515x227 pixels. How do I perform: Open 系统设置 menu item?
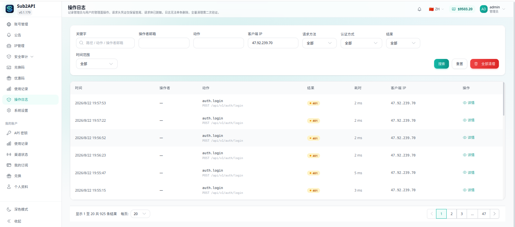[x=31, y=110]
